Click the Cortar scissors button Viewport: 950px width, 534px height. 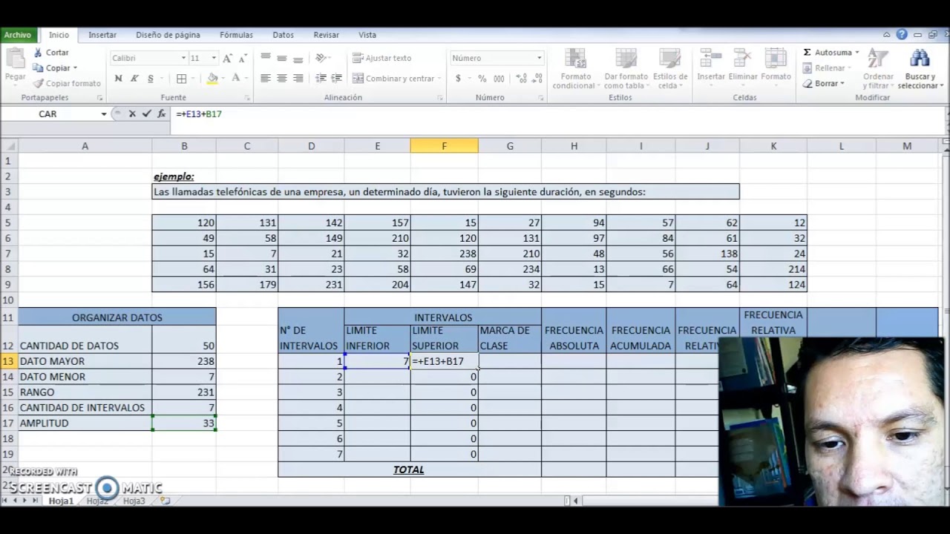[x=51, y=53]
